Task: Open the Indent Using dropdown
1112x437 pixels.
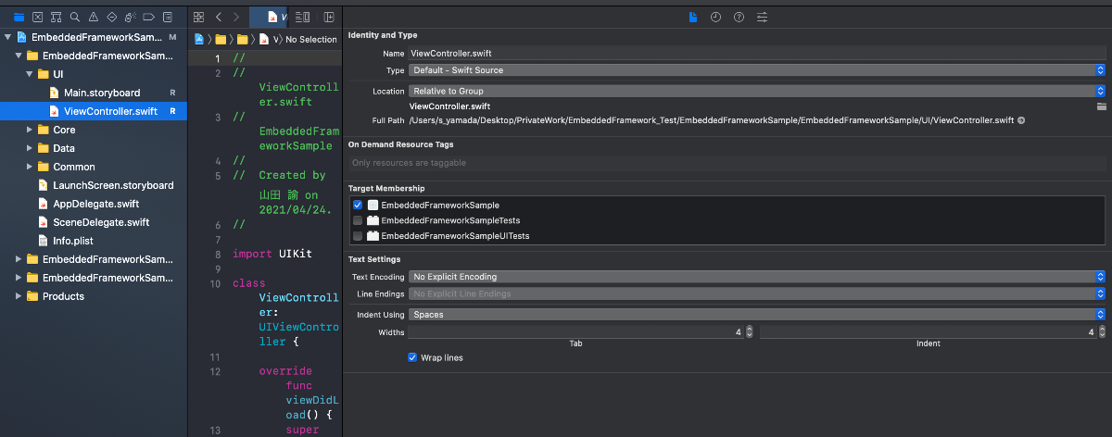Action: pos(756,315)
